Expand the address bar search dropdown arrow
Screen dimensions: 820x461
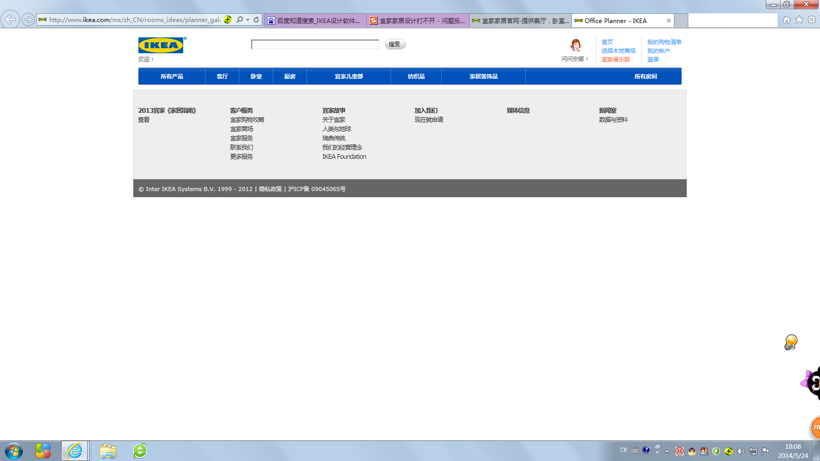[248, 20]
